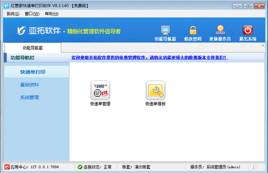
Task: Open the 窗口(W) menu
Action: point(32,14)
